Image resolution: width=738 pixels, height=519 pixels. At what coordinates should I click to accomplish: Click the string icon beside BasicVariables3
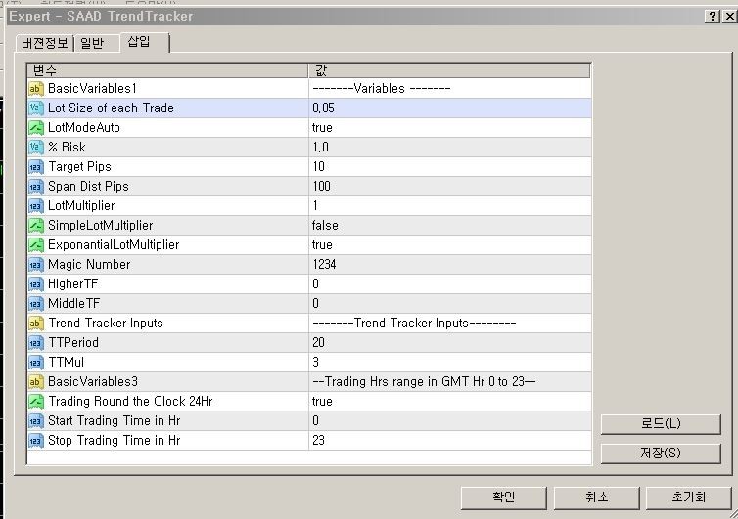pos(36,382)
